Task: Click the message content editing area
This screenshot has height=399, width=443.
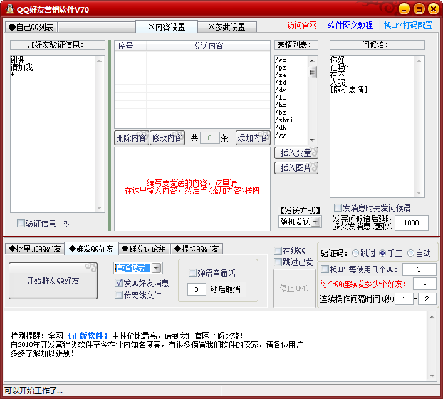Action: [192, 189]
